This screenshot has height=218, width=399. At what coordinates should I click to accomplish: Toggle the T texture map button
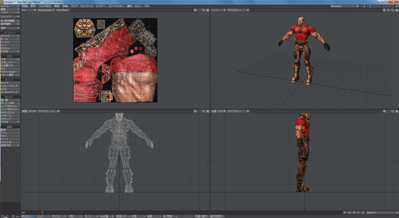349,212
